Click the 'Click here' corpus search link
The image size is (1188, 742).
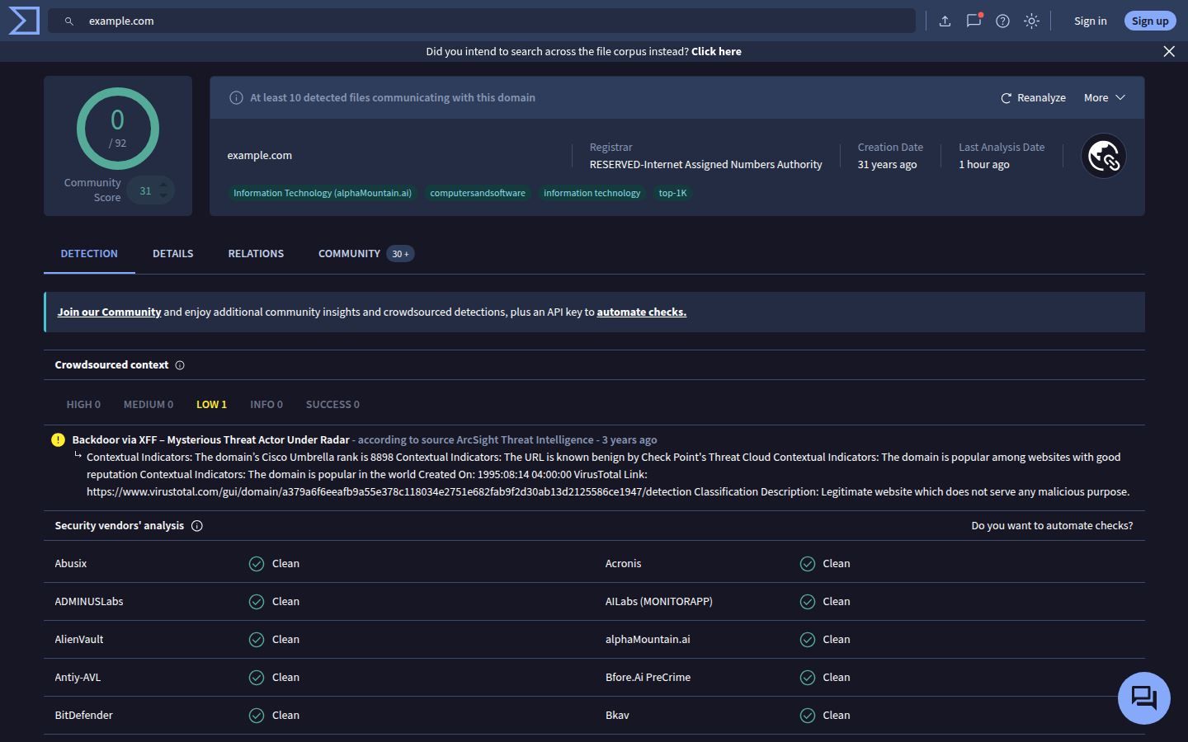(x=716, y=51)
